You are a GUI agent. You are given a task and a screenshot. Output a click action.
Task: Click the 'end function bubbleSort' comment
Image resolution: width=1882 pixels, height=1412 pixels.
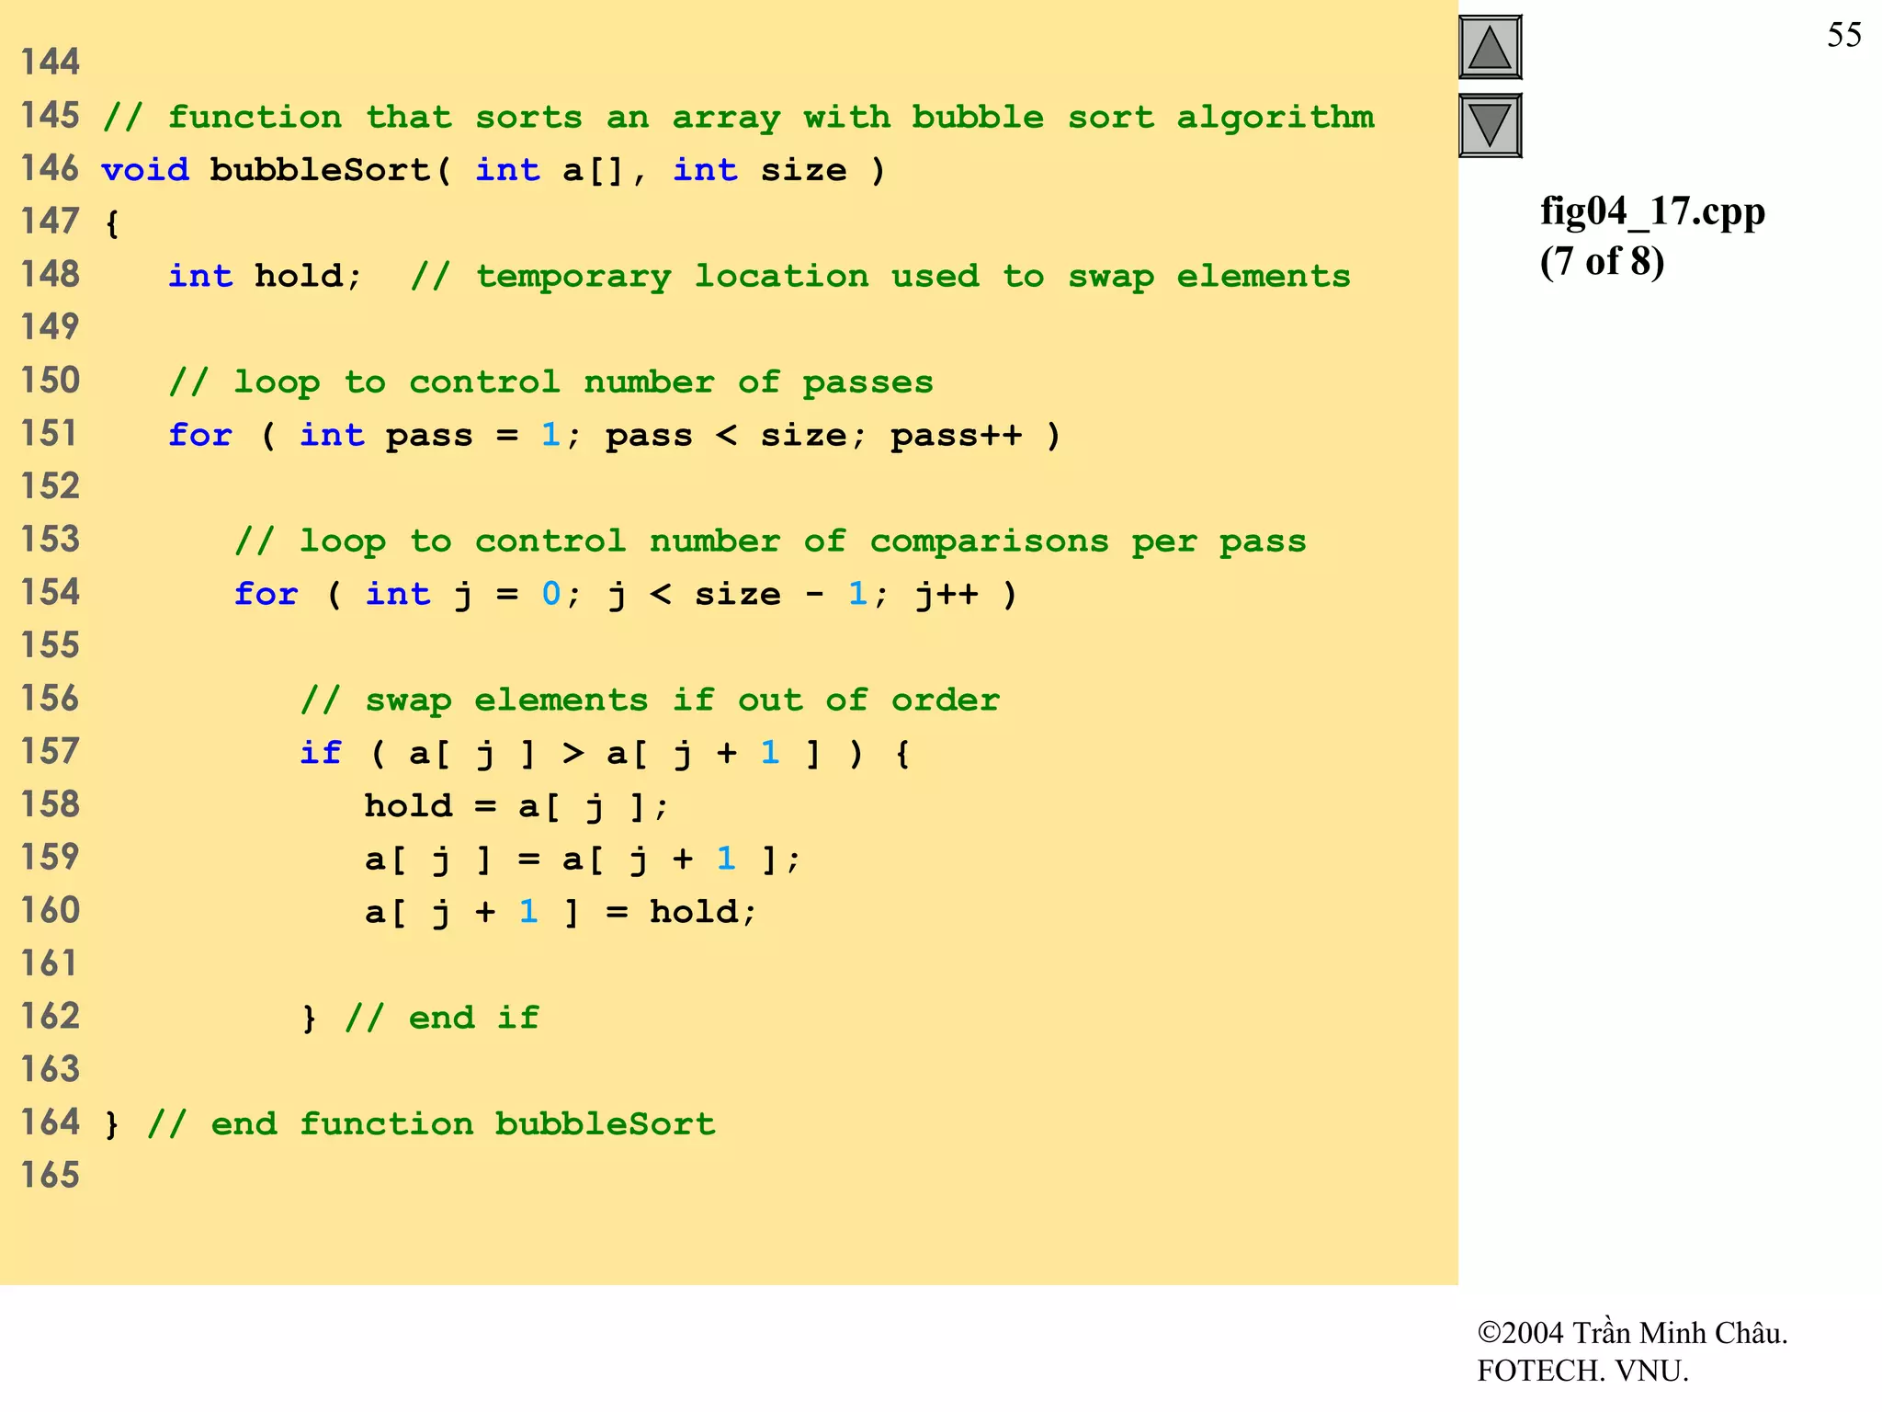click(x=431, y=1124)
